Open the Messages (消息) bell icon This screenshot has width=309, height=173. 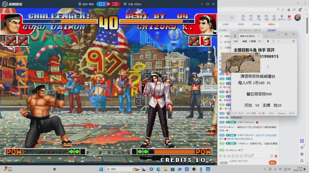point(274,17)
